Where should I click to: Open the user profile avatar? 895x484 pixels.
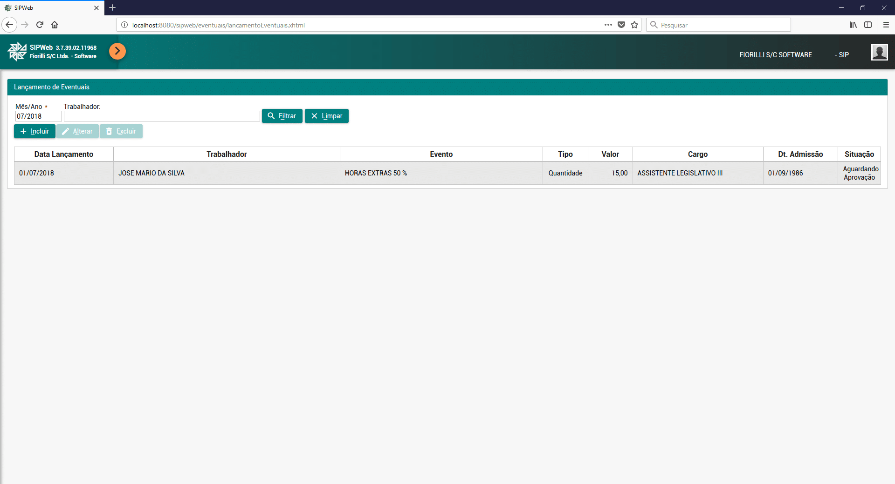click(x=879, y=52)
